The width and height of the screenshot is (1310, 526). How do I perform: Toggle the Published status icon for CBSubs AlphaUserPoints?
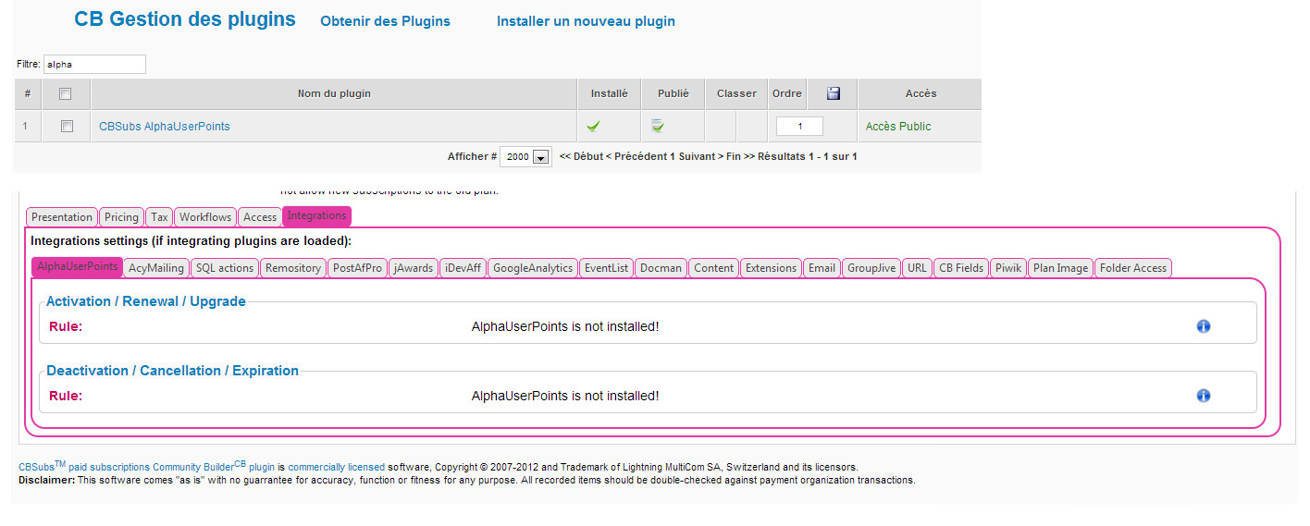pyautogui.click(x=657, y=126)
